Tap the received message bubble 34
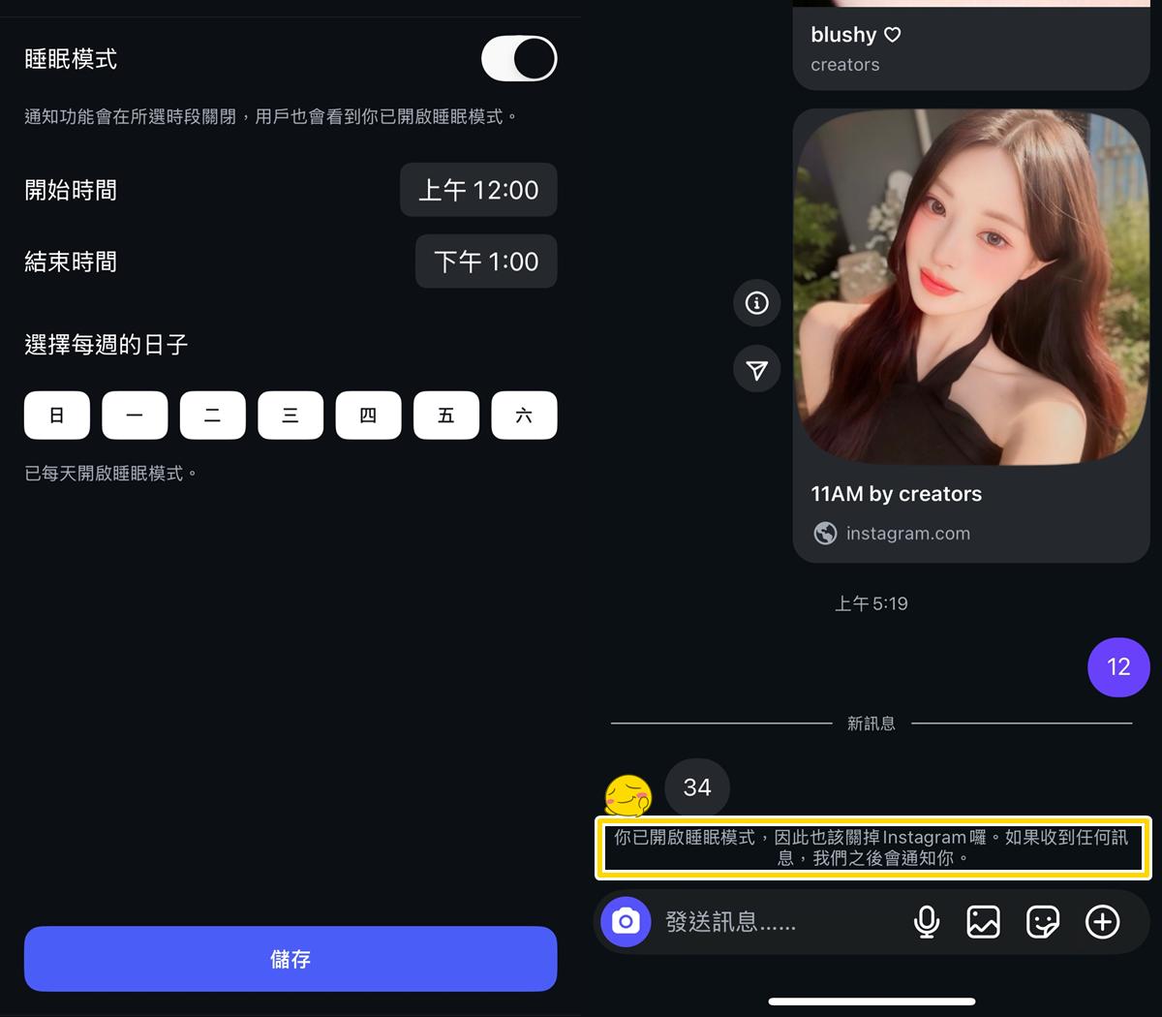Image resolution: width=1162 pixels, height=1017 pixels. point(697,787)
